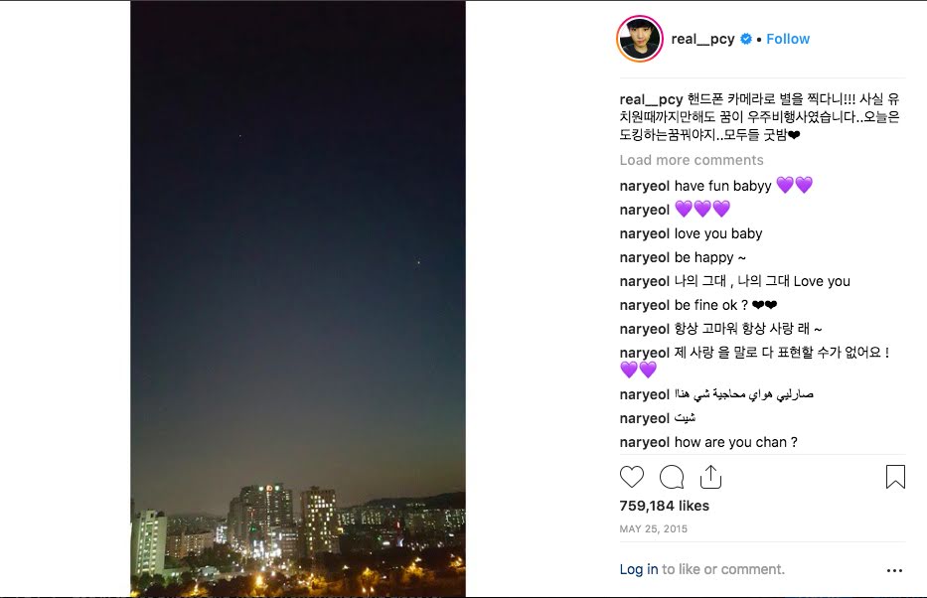Follow the real__pcy account
This screenshot has height=598, width=927.
(788, 39)
